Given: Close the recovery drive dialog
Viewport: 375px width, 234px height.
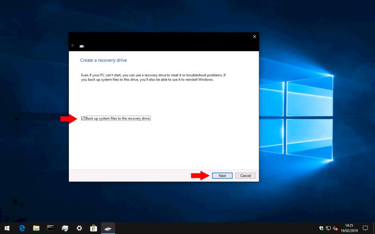Looking at the screenshot, I should [255, 37].
